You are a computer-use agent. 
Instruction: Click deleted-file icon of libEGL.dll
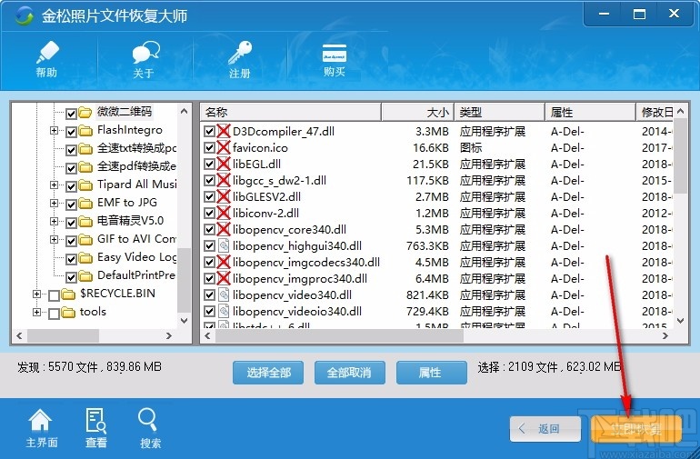tap(224, 164)
